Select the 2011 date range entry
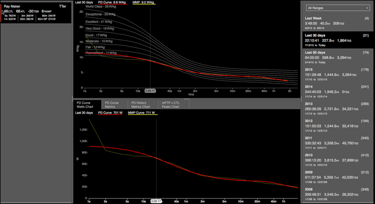The image size is (375, 204). tap(337, 143)
